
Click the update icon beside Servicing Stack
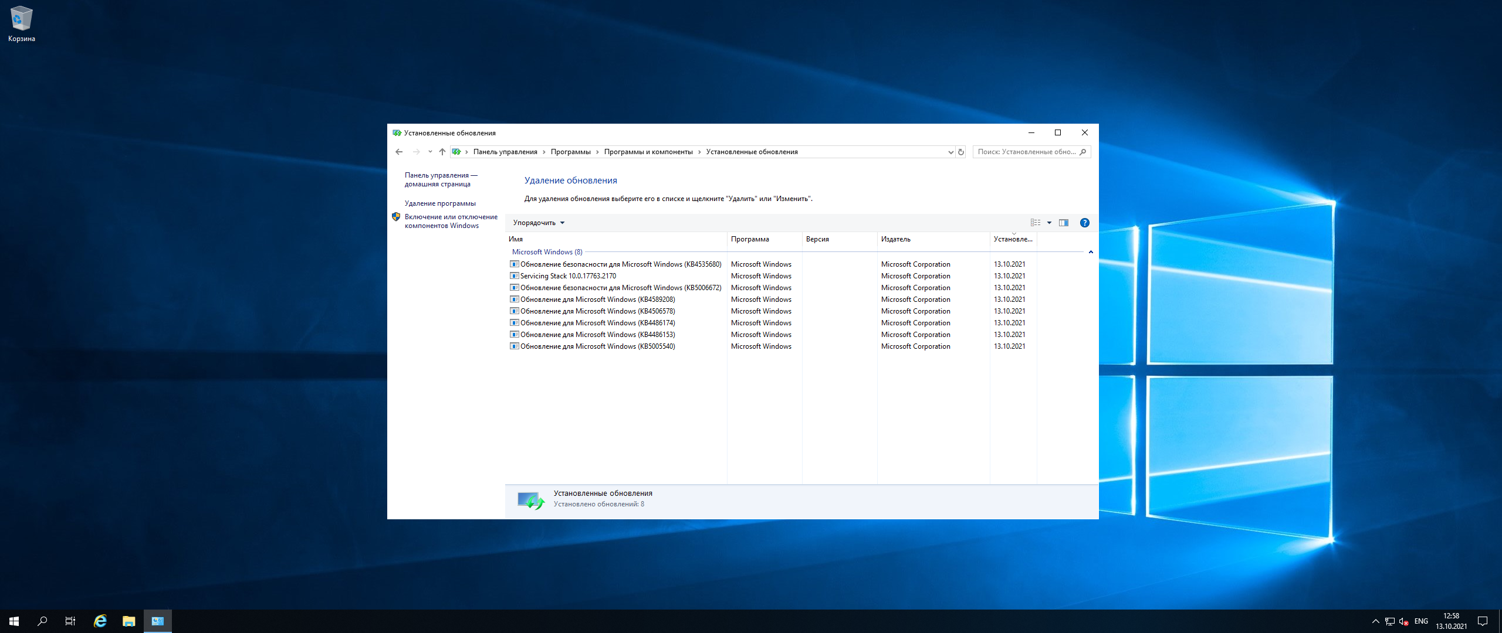coord(515,276)
